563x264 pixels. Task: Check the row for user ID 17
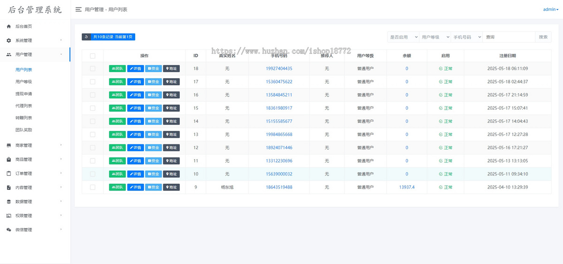tap(92, 82)
